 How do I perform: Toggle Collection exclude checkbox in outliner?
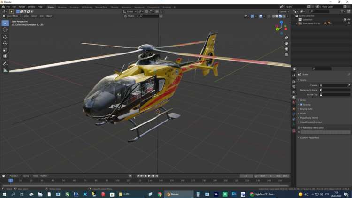tap(345, 20)
